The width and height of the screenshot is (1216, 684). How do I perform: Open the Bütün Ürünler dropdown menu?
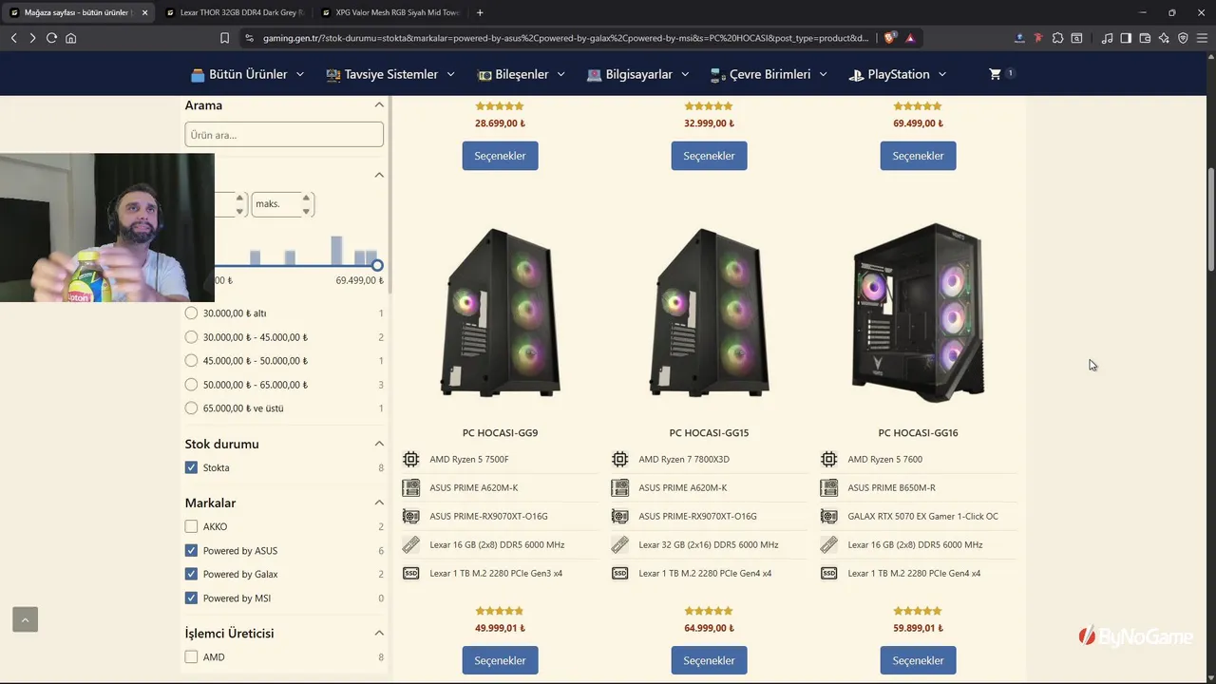(247, 74)
